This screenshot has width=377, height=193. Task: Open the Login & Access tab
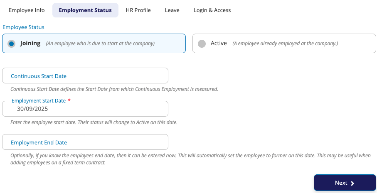(212, 10)
